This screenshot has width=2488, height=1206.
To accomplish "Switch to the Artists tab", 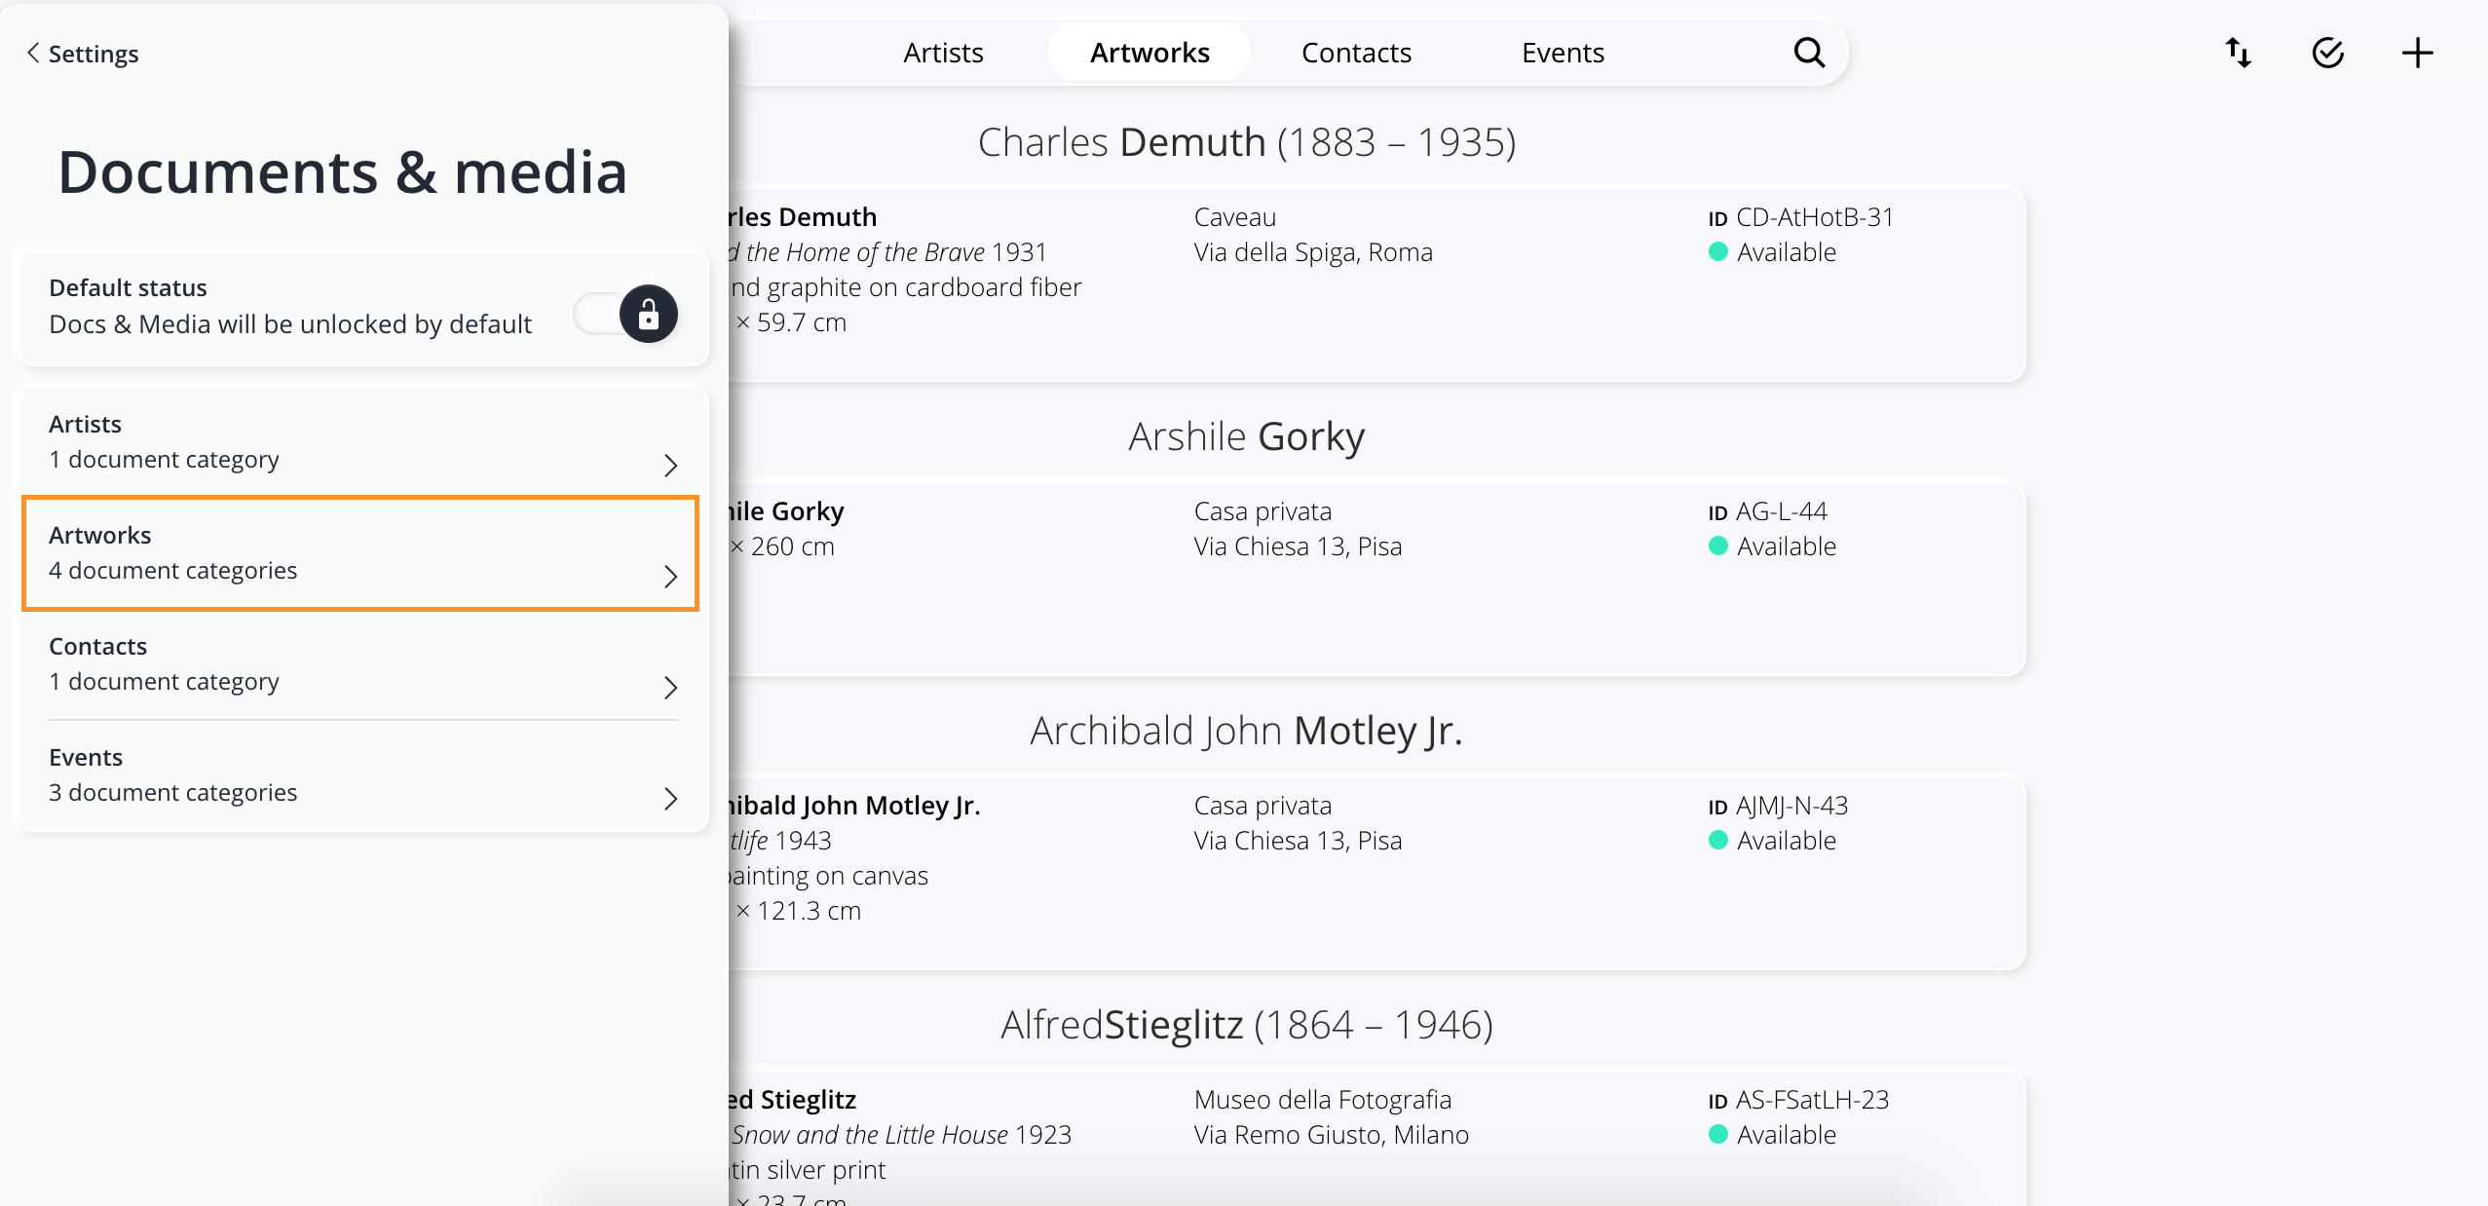I will coord(943,53).
